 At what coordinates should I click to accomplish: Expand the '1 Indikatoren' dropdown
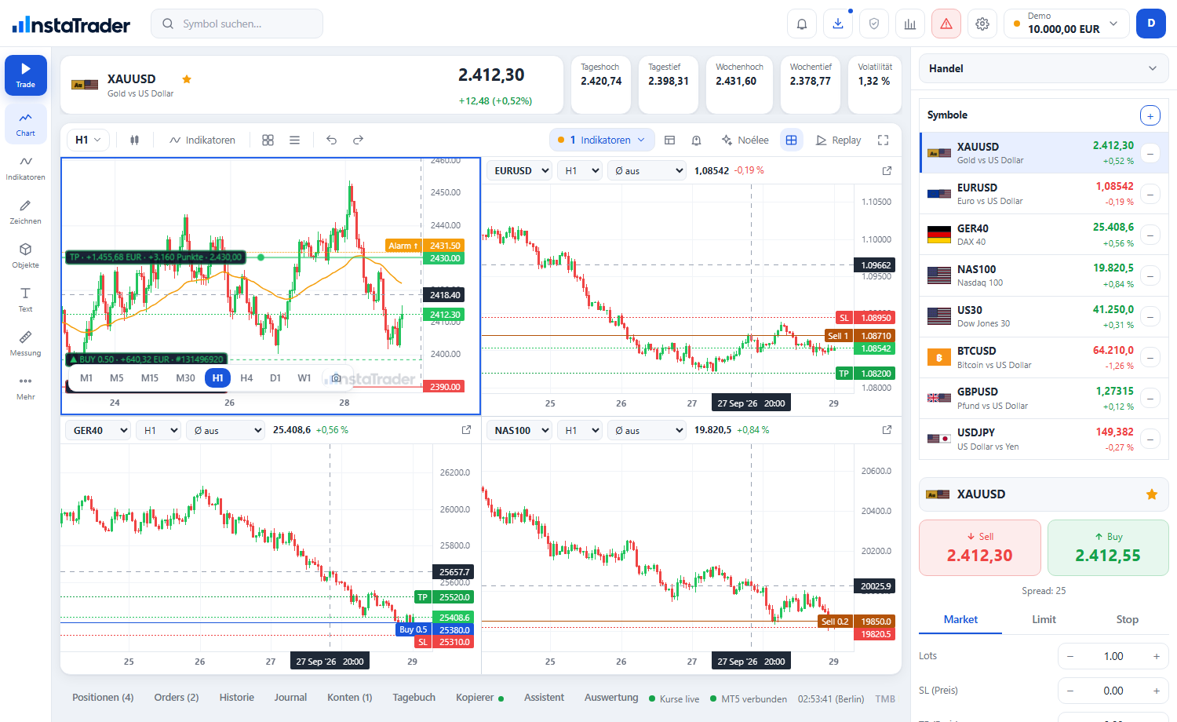602,140
